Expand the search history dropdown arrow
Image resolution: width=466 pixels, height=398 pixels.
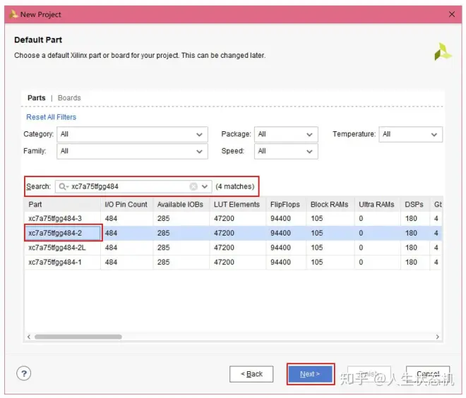click(x=205, y=186)
